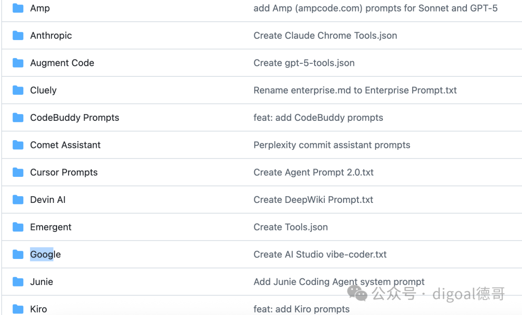Open the Augment Code folder
This screenshot has width=522, height=315.
(x=62, y=62)
